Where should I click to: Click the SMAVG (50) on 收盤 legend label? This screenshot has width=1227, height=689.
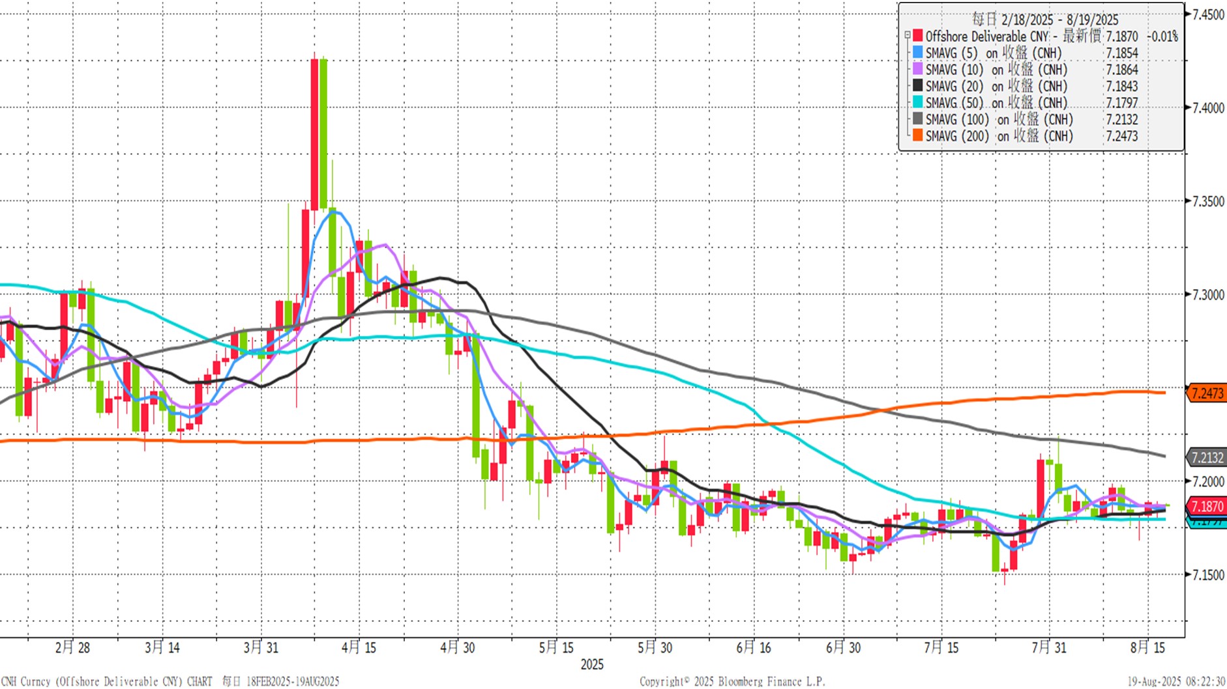(x=996, y=103)
